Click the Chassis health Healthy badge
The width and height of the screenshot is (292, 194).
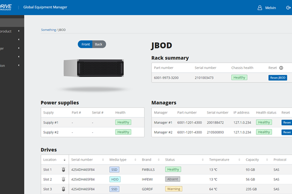[x=239, y=78]
